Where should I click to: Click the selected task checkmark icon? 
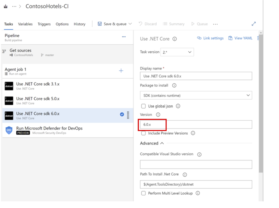pos(122,114)
